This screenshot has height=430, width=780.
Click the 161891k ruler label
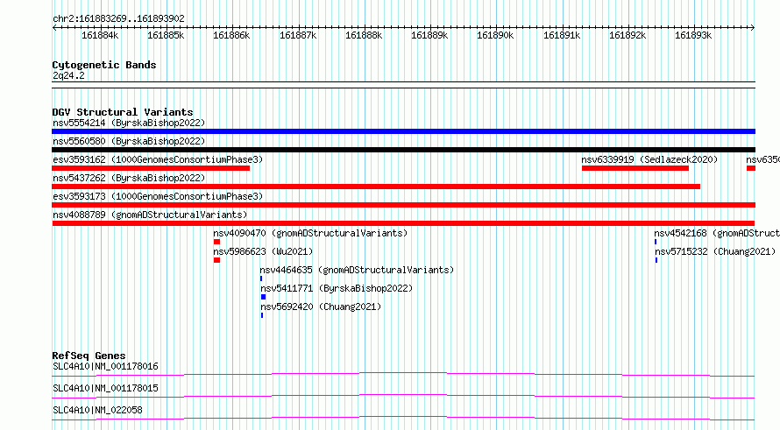tap(562, 35)
